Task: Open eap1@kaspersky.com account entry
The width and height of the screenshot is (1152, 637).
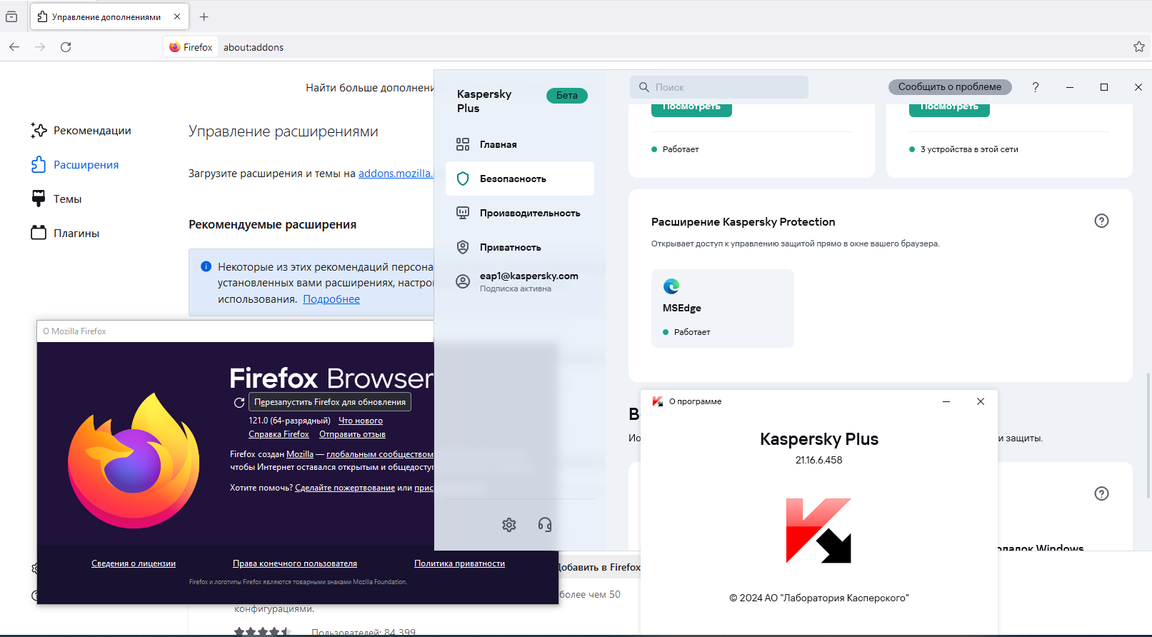Action: click(x=520, y=281)
